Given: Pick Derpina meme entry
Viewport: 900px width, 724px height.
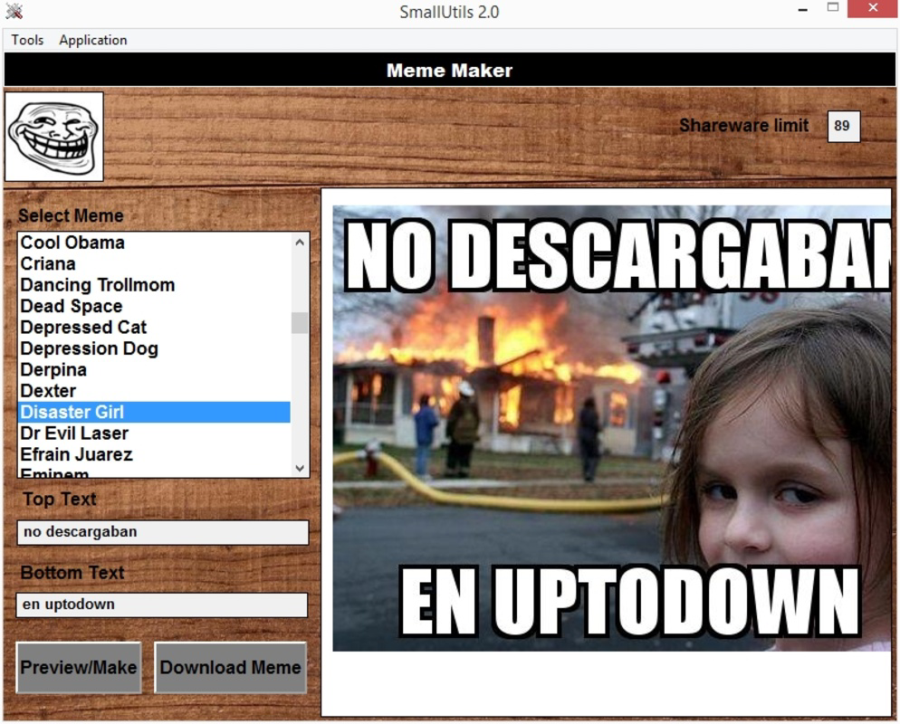Looking at the screenshot, I should [154, 370].
